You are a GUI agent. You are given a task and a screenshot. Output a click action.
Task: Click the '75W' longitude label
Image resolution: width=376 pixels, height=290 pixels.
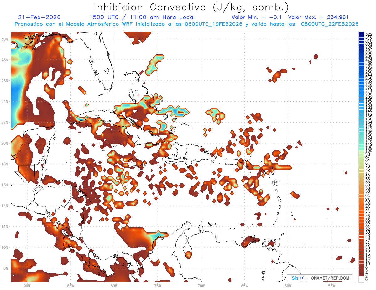pos(158,286)
